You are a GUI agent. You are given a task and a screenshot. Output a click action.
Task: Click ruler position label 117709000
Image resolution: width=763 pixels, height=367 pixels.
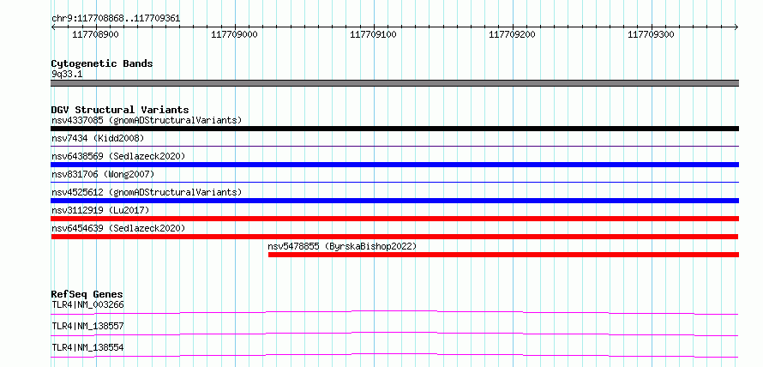[x=235, y=34]
